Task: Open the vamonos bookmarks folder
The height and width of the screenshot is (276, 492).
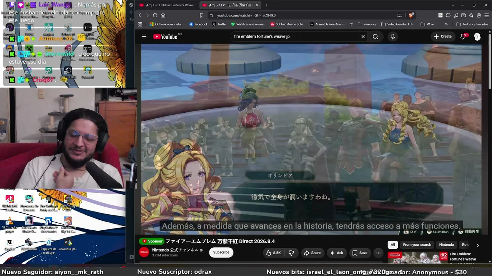Action: click(367, 24)
